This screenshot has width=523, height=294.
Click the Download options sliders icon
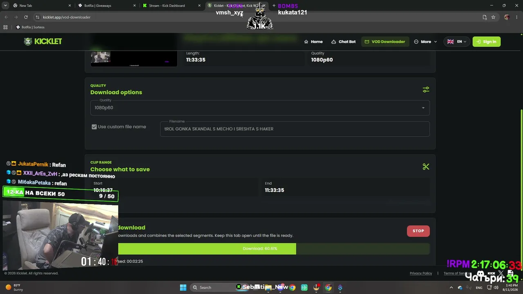tap(426, 89)
